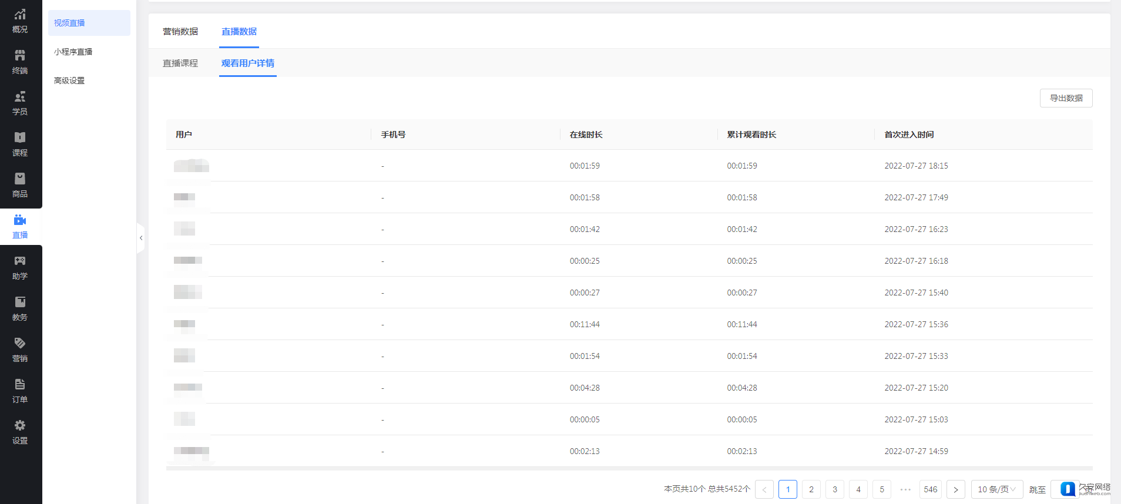
Task: Click first-entry time 2022-07-27 17:49
Action: pos(916,197)
